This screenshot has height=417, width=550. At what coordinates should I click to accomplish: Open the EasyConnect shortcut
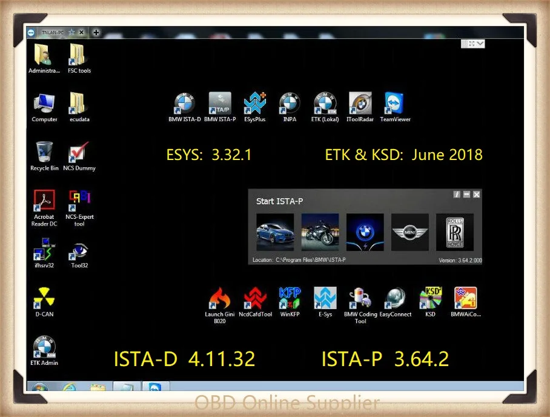[396, 302]
